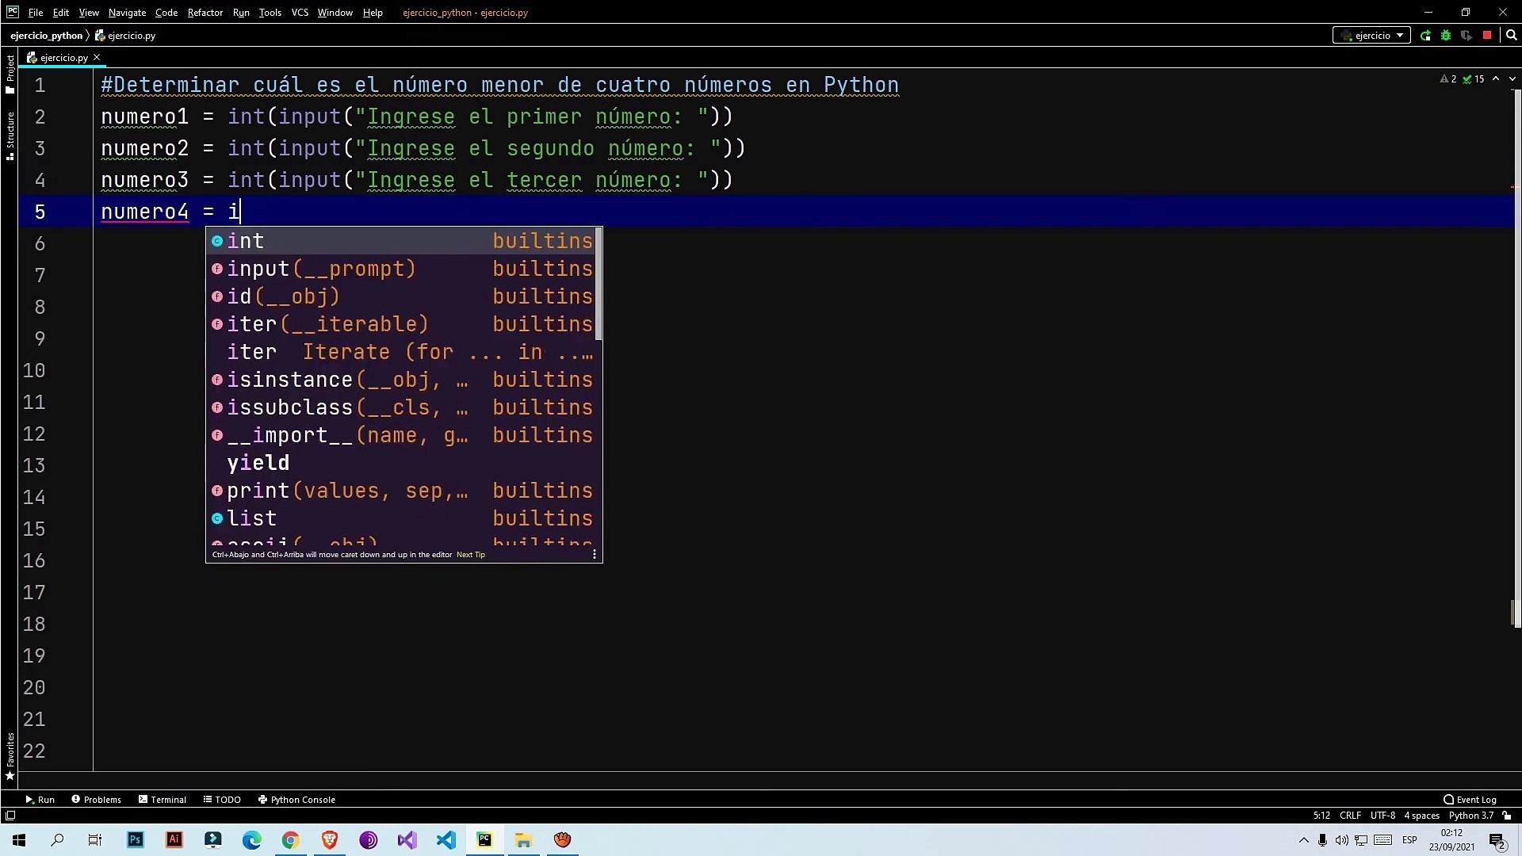Open the Refactor menu
The width and height of the screenshot is (1522, 856).
point(205,12)
